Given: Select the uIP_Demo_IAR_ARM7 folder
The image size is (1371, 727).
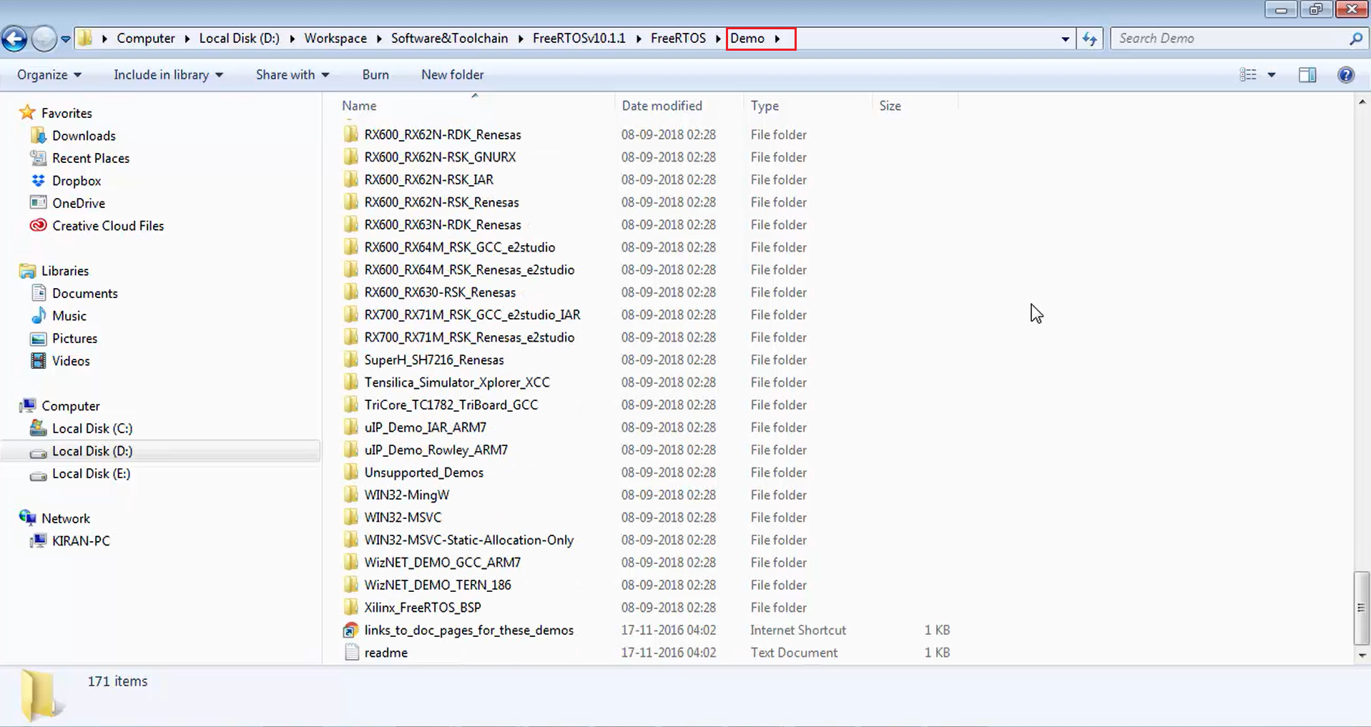Looking at the screenshot, I should pyautogui.click(x=425, y=427).
